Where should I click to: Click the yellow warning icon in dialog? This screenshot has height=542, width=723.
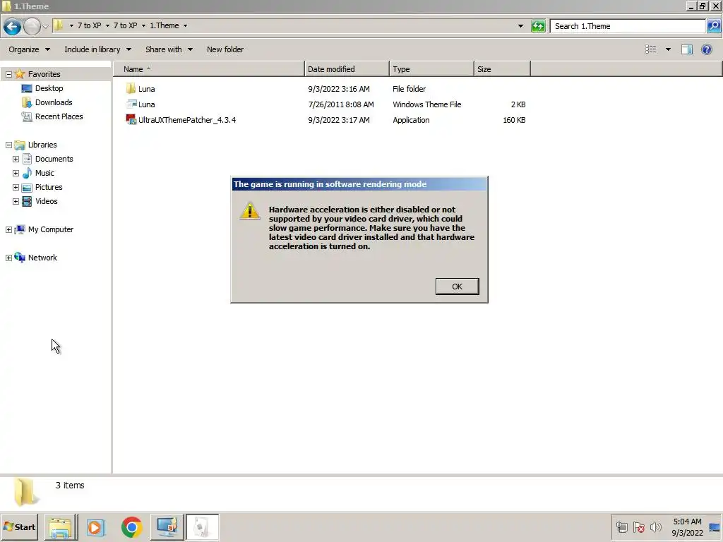[250, 212]
